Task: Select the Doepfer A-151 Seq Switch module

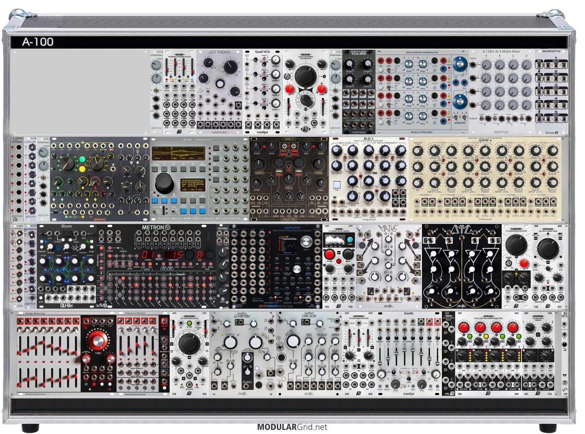Action: [x=30, y=266]
